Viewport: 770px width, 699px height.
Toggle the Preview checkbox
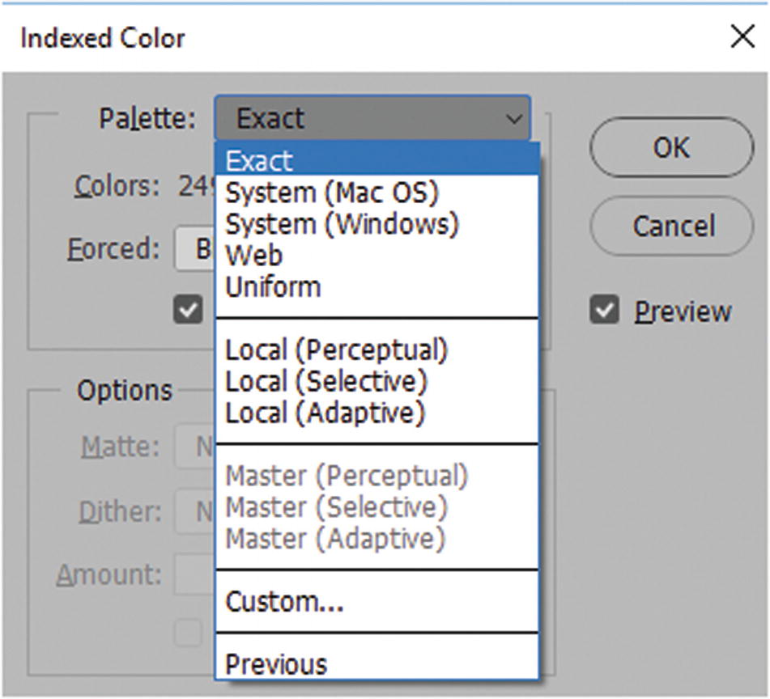(604, 311)
